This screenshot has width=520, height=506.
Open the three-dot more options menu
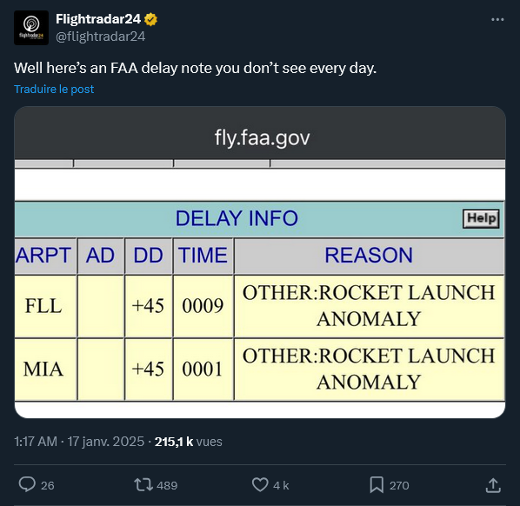[x=497, y=20]
